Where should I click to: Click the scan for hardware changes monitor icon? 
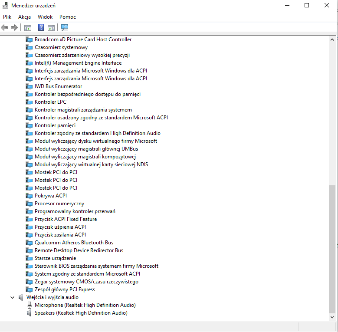point(65,27)
